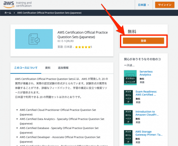This screenshot has width=178, height=146.
Task: Click the Amazon CloudFront course thumbnail
Action: (128, 118)
